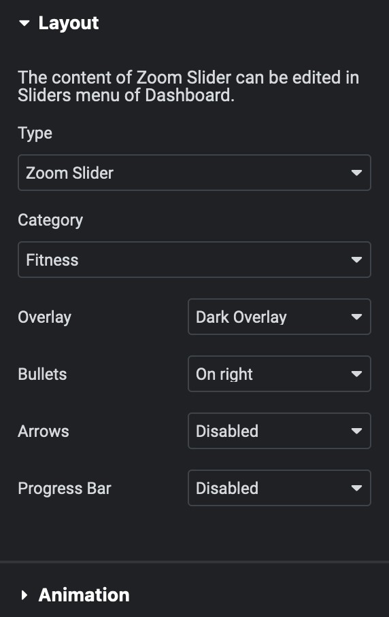
Task: Click the Overlay setting label
Action: tap(44, 317)
